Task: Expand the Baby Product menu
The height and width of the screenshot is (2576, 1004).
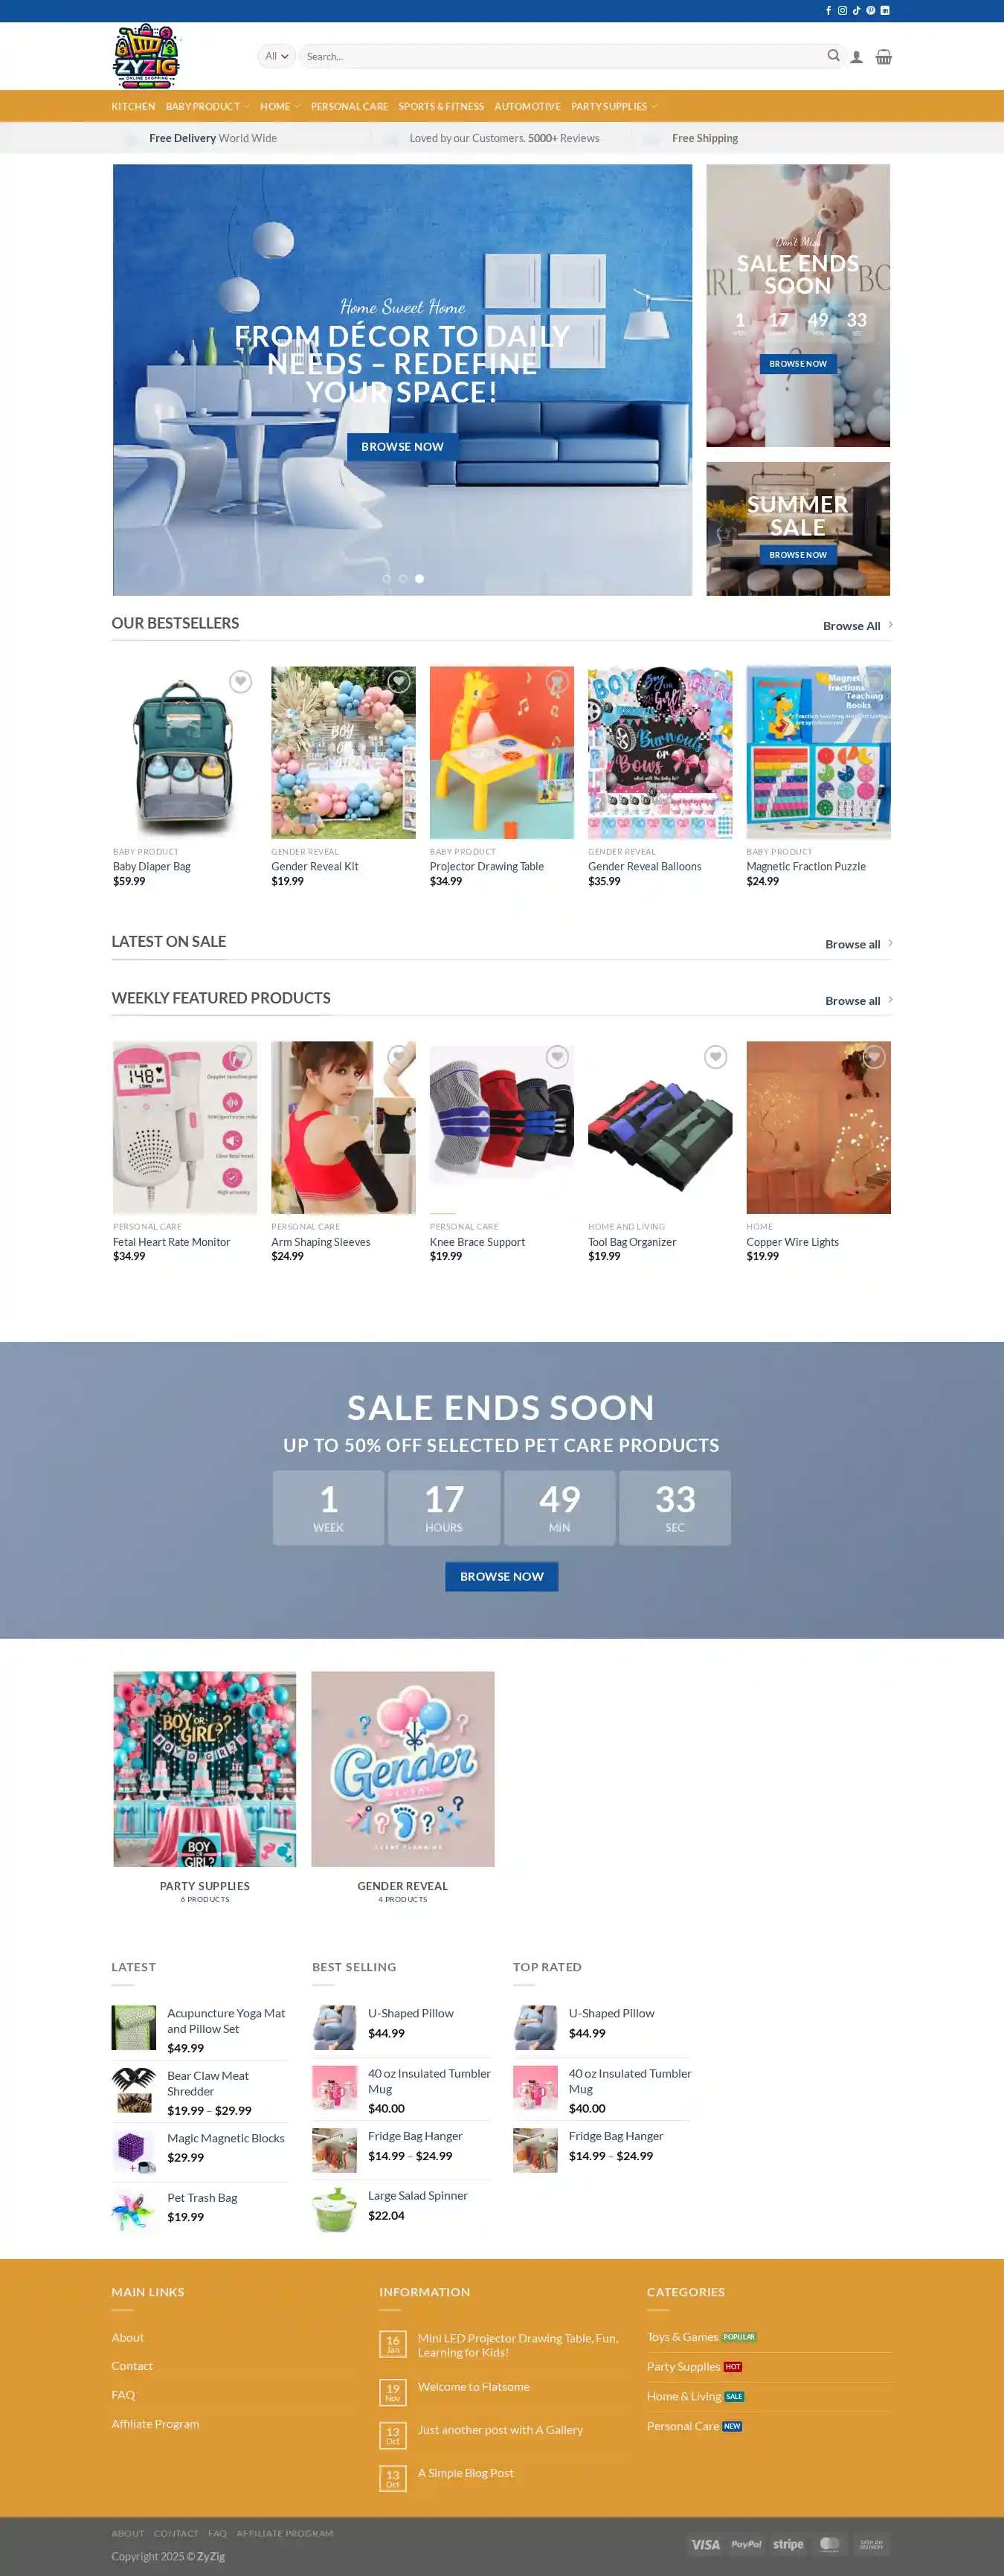Action: 207,106
